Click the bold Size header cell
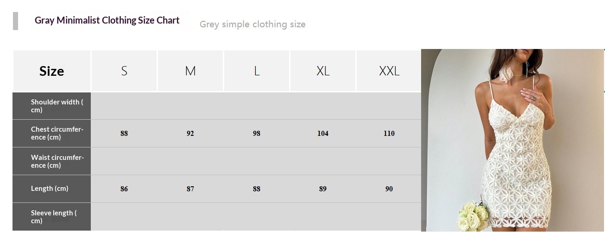The height and width of the screenshot is (232, 605). tap(52, 71)
